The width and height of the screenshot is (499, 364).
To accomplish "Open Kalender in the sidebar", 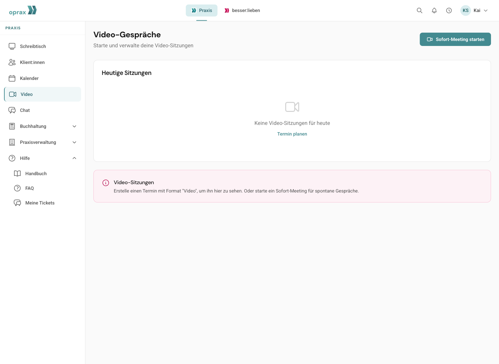I will coord(42,78).
